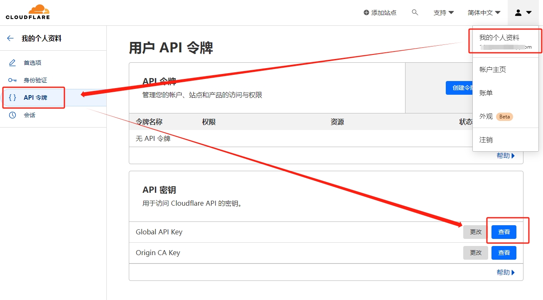Select 我的个人资料 in account menu
Screen dimensions: 543x300
506,42
